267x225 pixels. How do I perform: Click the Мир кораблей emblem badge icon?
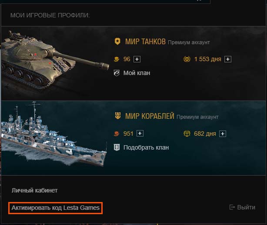[118, 116]
